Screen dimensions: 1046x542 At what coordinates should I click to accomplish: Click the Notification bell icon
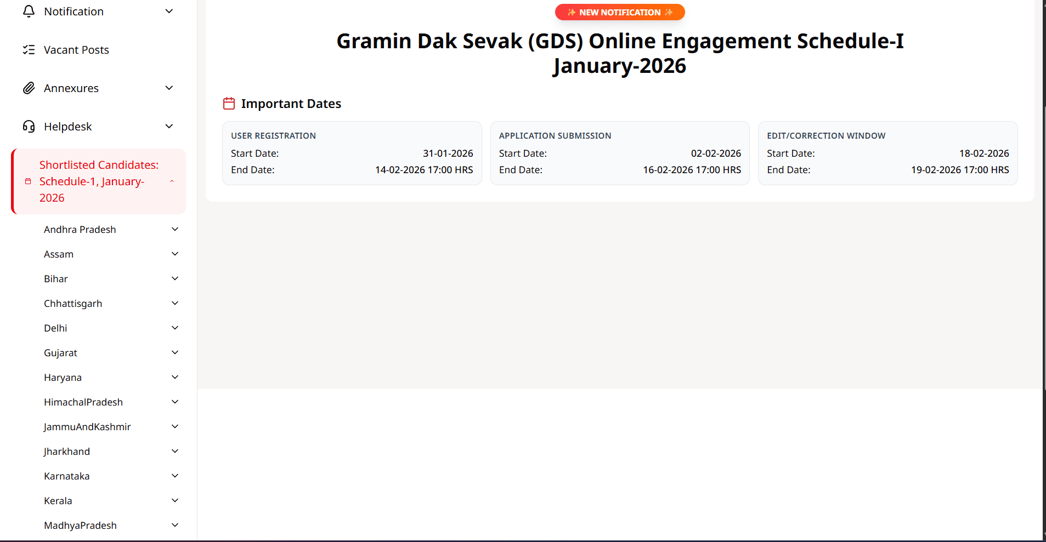click(29, 12)
